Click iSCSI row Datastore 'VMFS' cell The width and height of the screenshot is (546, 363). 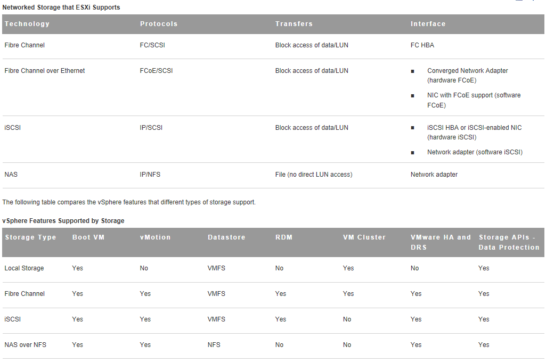click(x=216, y=319)
